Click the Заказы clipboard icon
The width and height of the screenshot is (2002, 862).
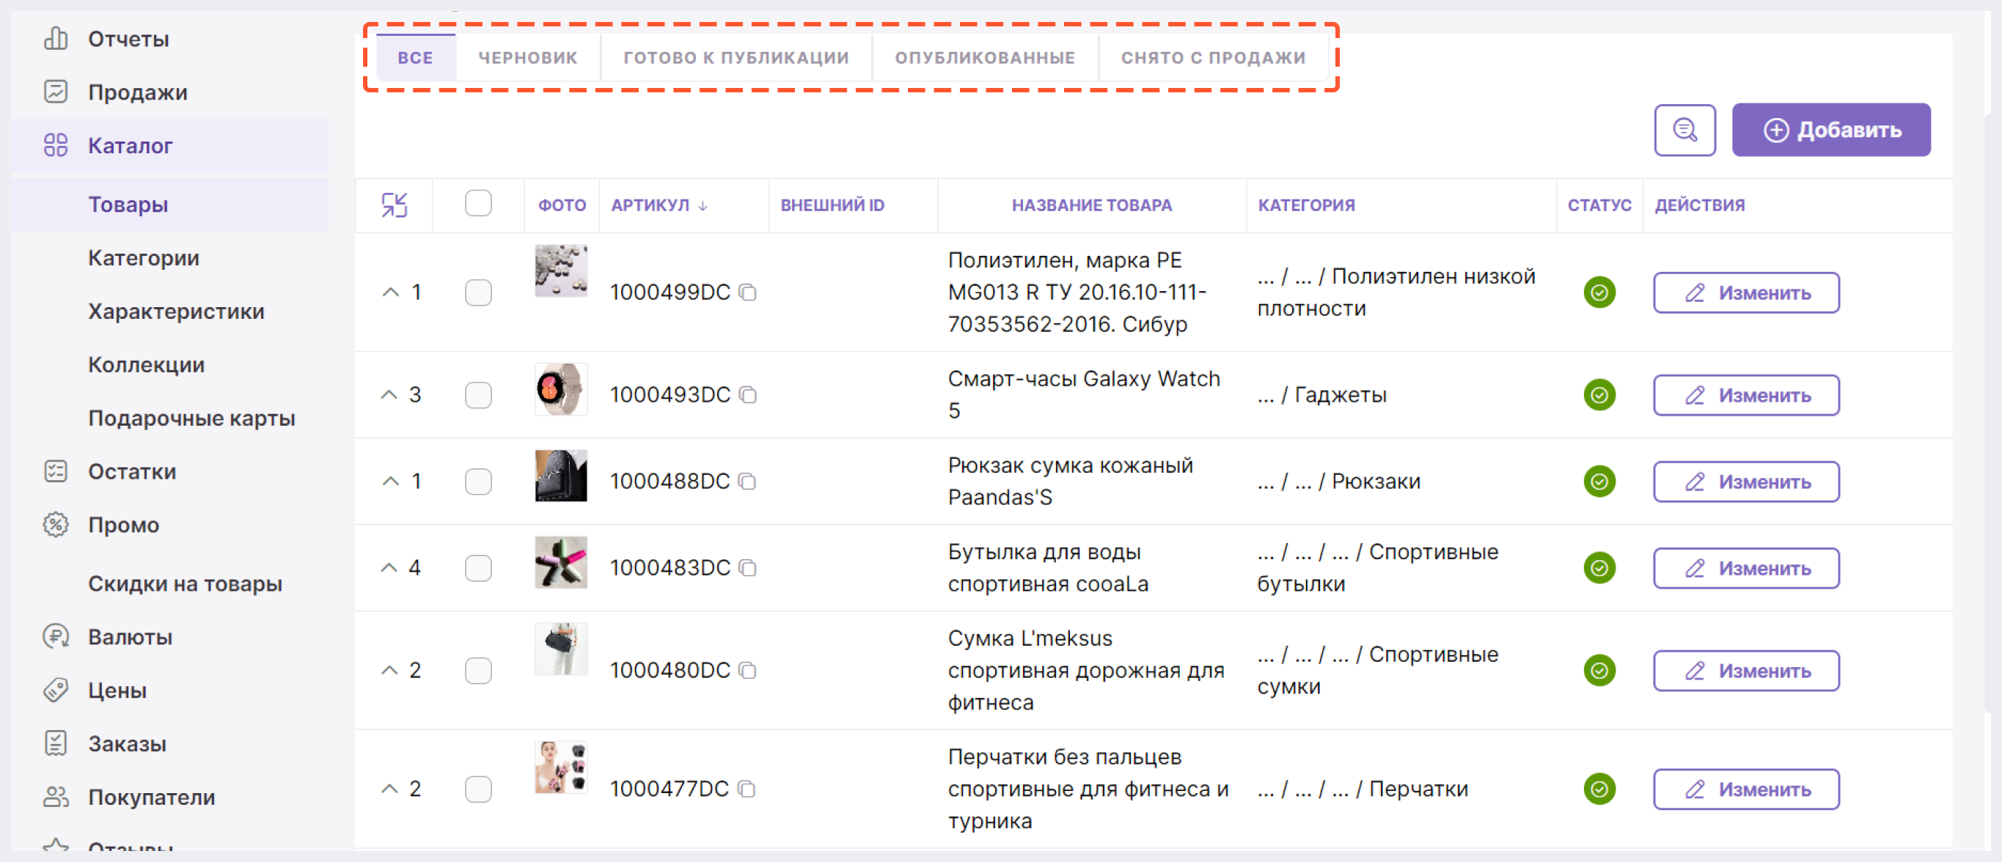[x=56, y=743]
